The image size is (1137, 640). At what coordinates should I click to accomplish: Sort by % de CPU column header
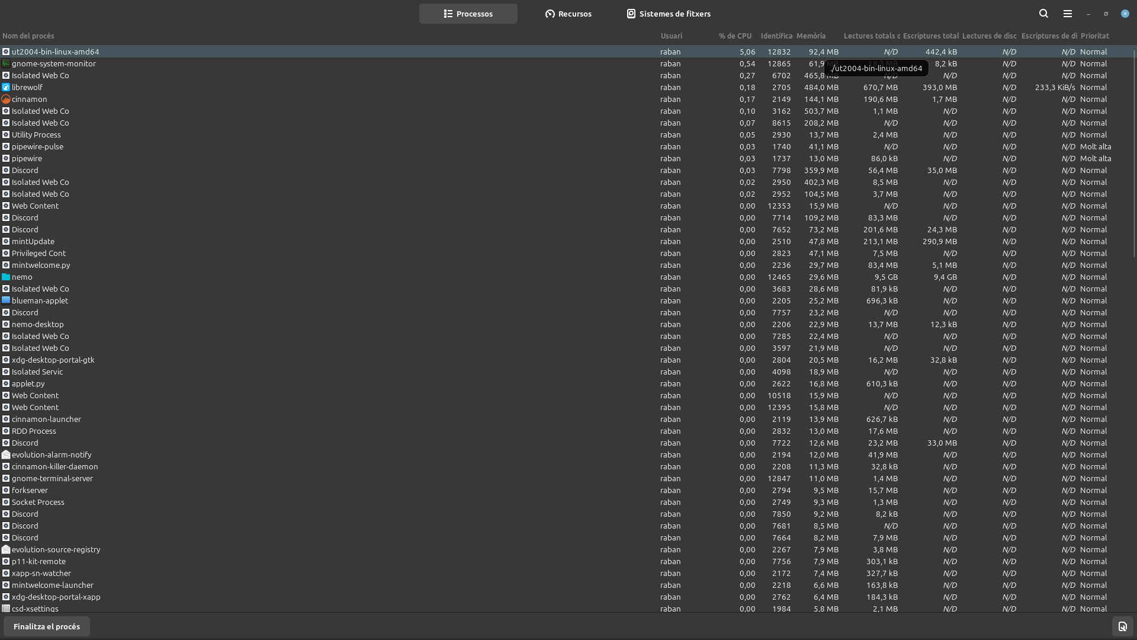pyautogui.click(x=735, y=36)
